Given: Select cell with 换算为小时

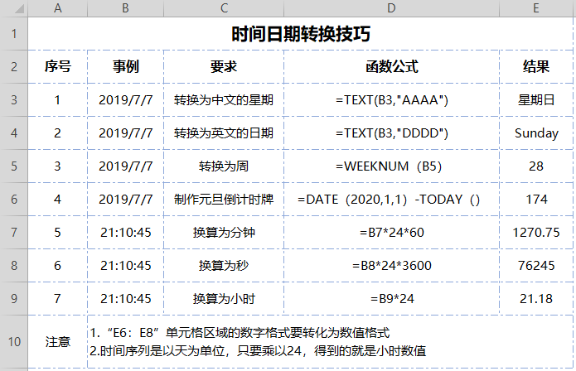Looking at the screenshot, I should (x=224, y=298).
